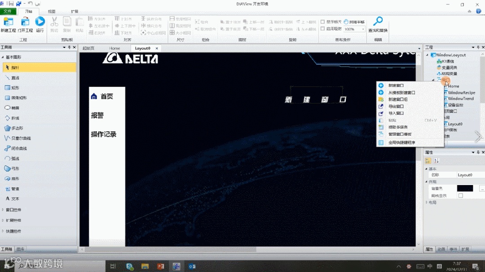Image resolution: width=485 pixels, height=272 pixels.
Task: Switch to the 事件 properties tab
Action: 453,249
